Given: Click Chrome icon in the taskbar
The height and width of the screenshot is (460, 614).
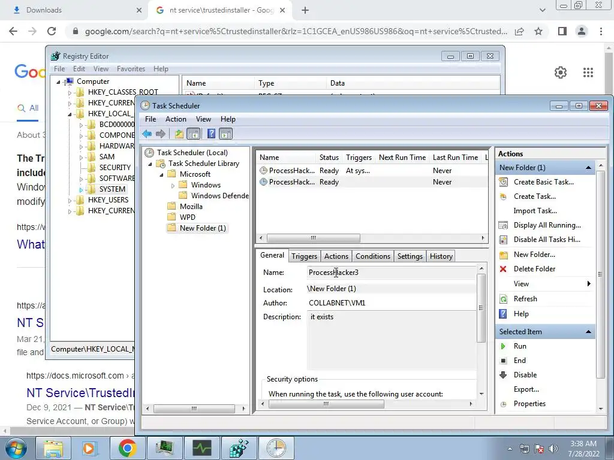Looking at the screenshot, I should click(127, 448).
